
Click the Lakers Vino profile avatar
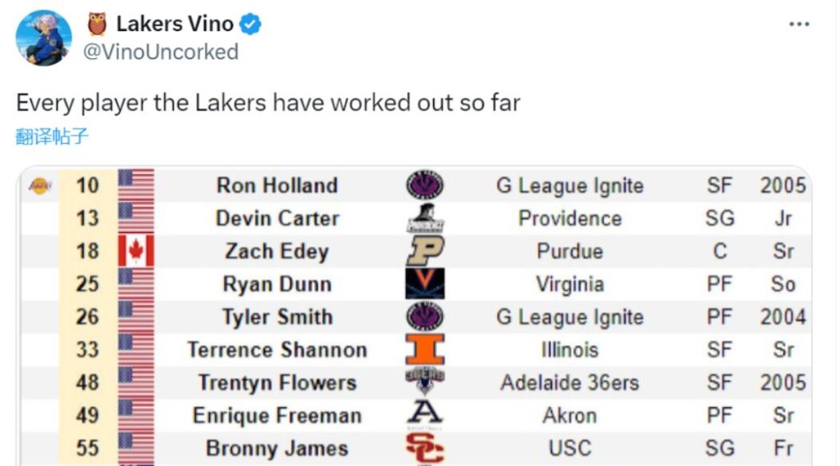tap(43, 38)
